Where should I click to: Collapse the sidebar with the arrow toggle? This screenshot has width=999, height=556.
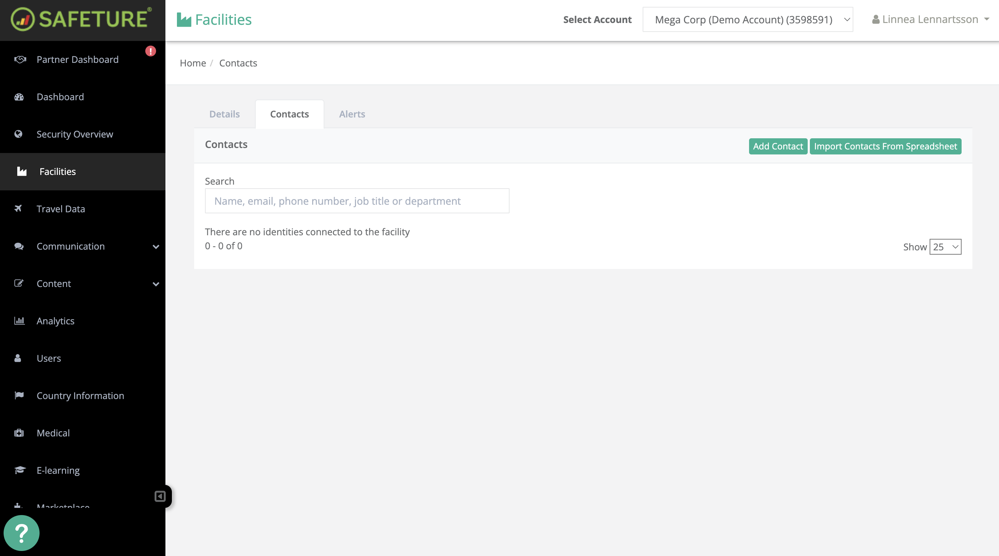tap(160, 497)
